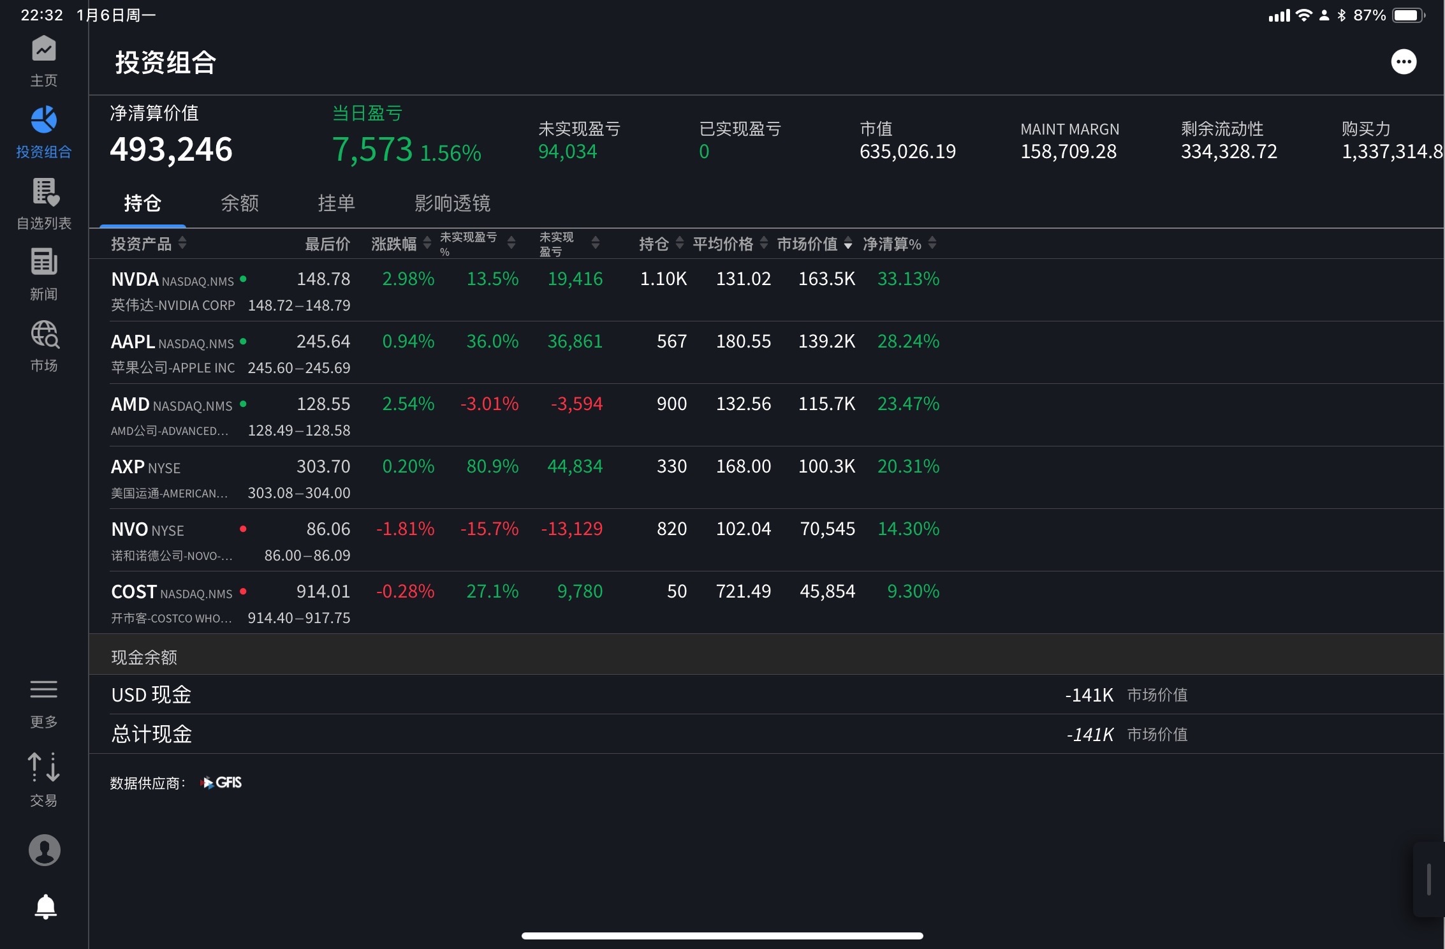This screenshot has height=949, width=1445.
Task: Tap the side slide-over handle
Action: (x=1428, y=879)
